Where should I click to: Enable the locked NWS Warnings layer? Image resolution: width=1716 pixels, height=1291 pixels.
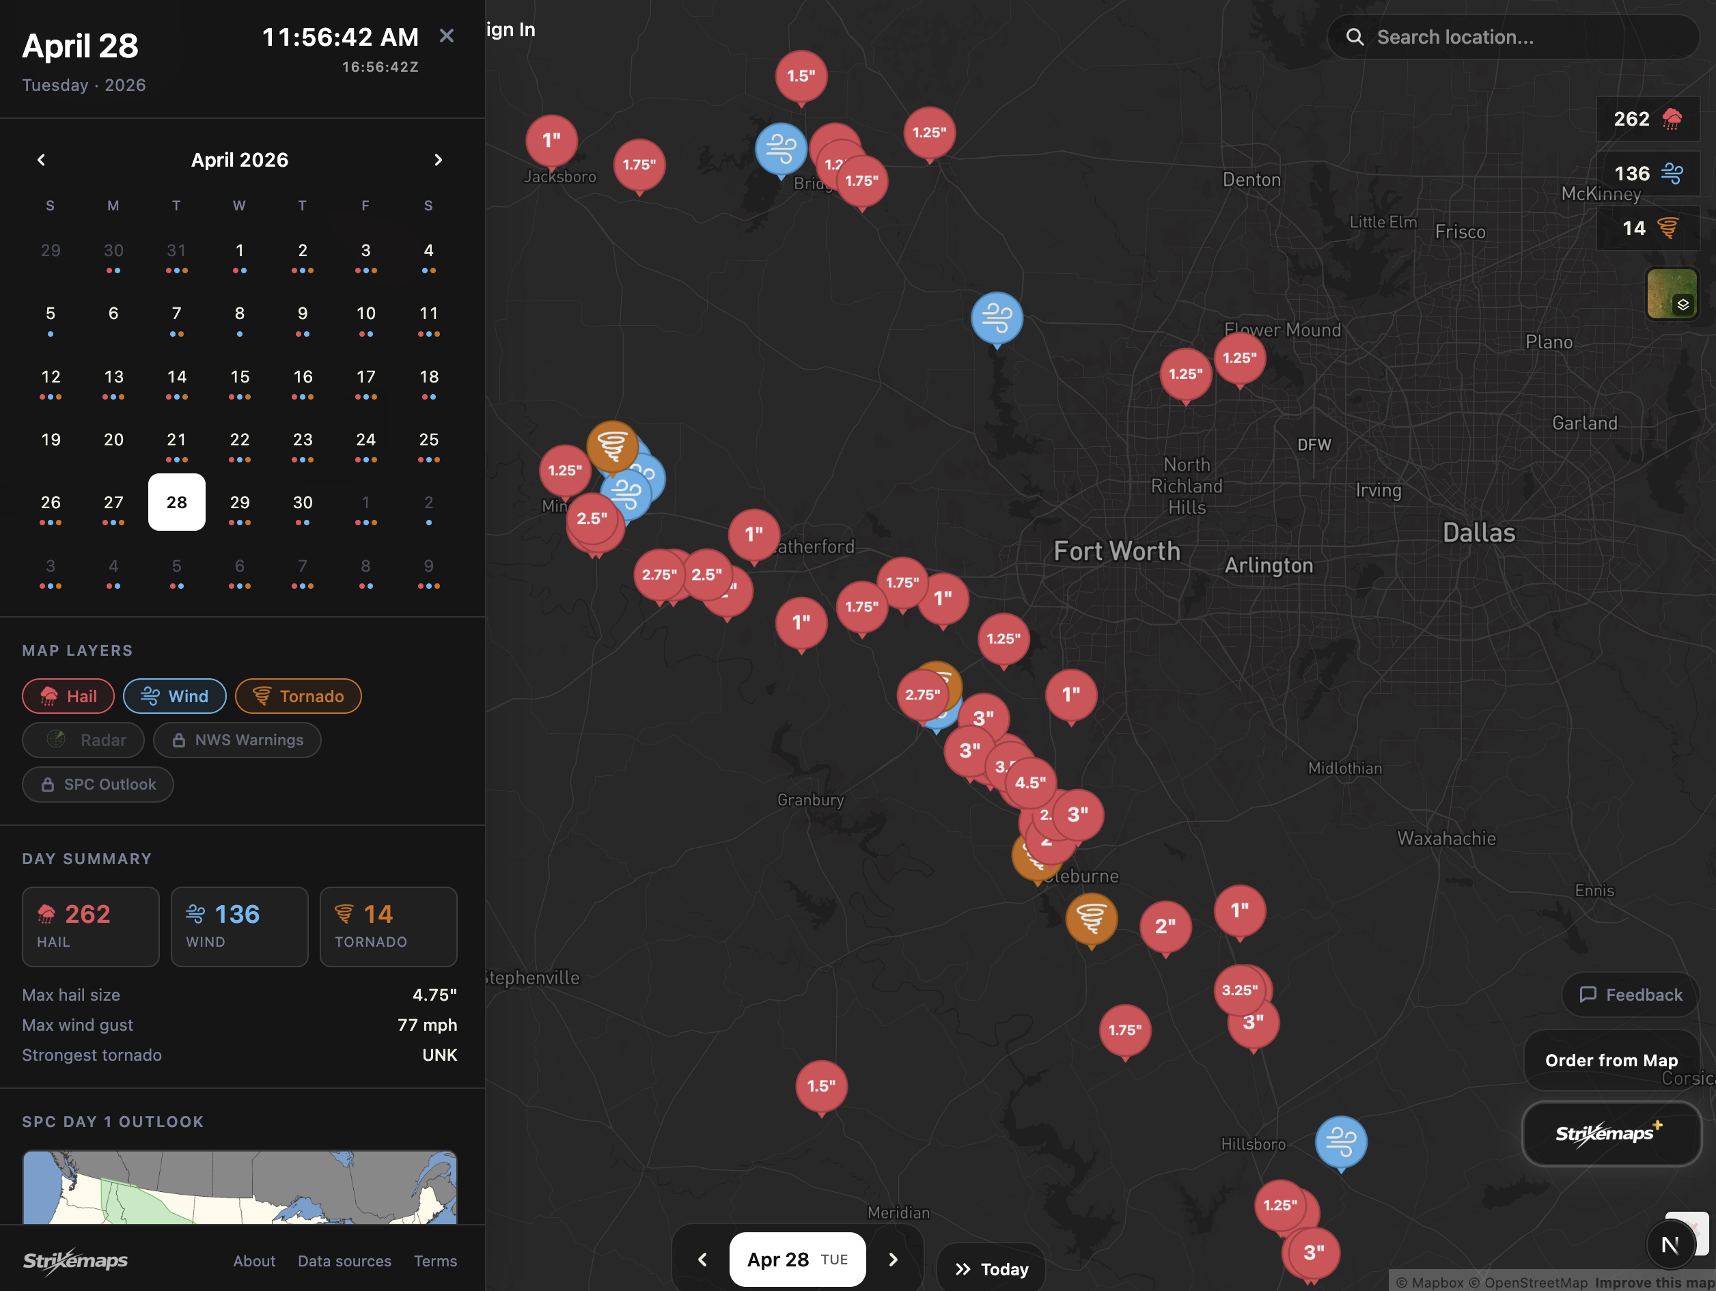(236, 740)
